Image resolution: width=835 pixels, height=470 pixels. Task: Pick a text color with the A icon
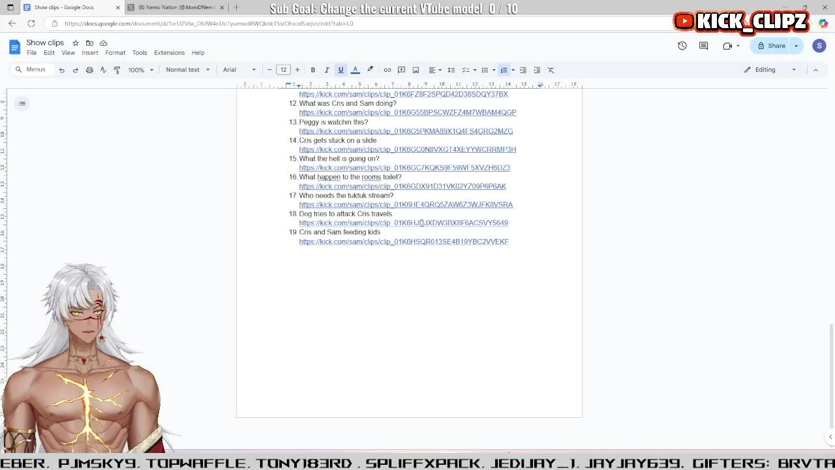click(355, 70)
